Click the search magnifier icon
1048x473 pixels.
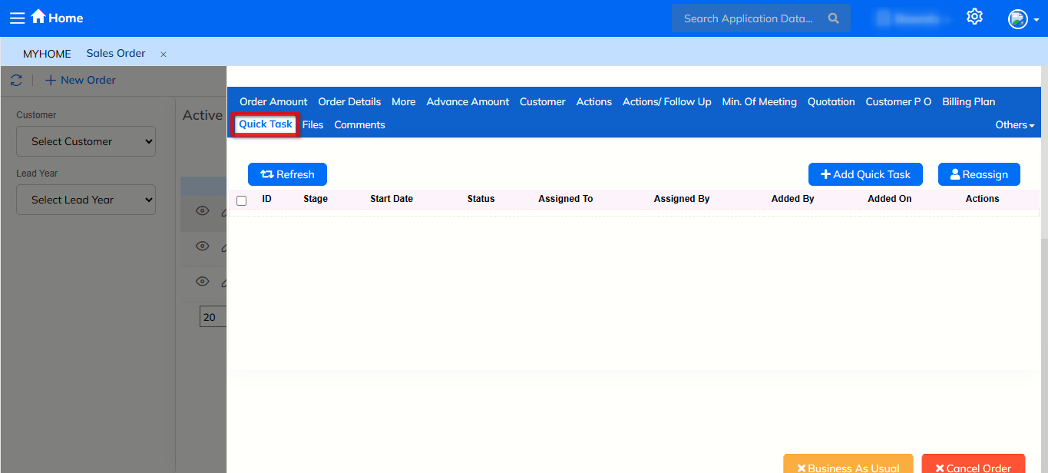(x=833, y=18)
